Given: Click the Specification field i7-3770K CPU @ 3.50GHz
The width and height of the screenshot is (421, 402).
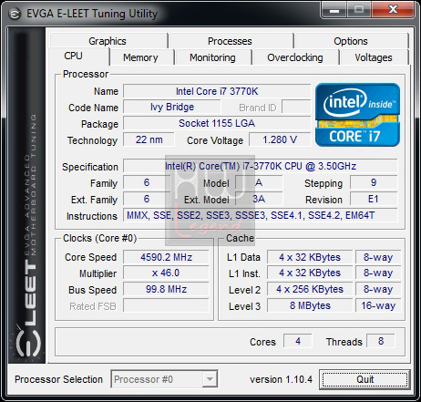Looking at the screenshot, I should [x=261, y=166].
